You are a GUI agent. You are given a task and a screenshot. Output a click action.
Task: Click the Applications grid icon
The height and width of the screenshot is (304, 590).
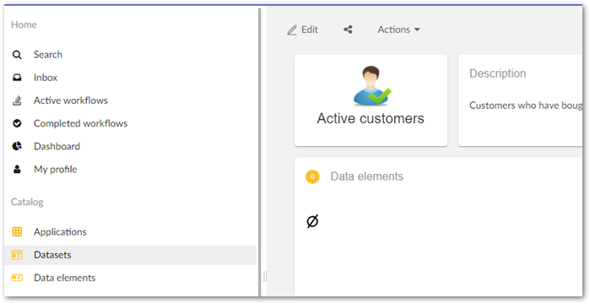click(17, 231)
